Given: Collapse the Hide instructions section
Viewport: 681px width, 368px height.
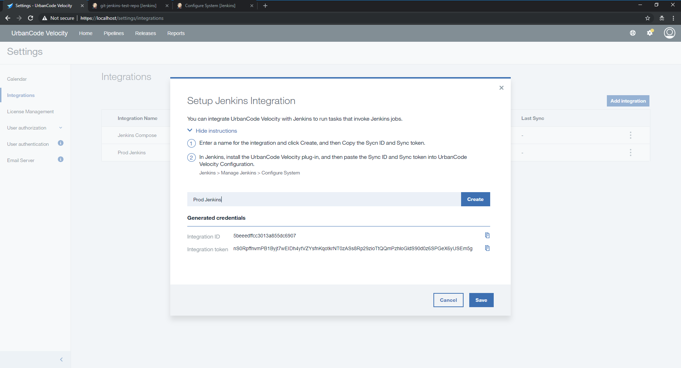Looking at the screenshot, I should pyautogui.click(x=212, y=131).
